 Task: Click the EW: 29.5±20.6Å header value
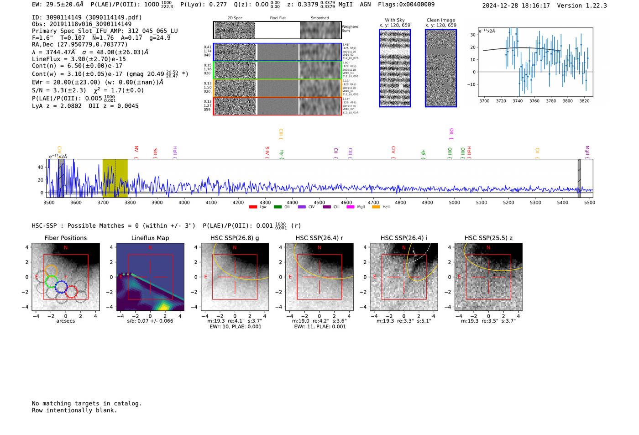pos(58,5)
